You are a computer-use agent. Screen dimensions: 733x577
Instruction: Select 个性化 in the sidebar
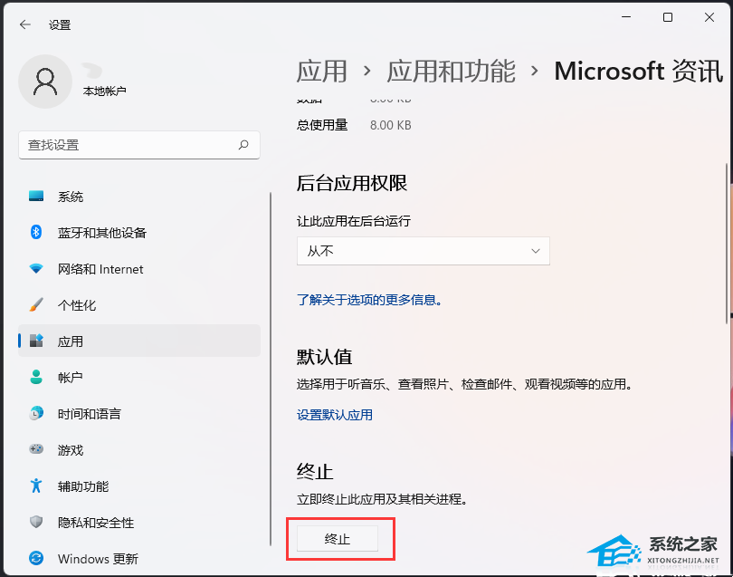[139, 304]
